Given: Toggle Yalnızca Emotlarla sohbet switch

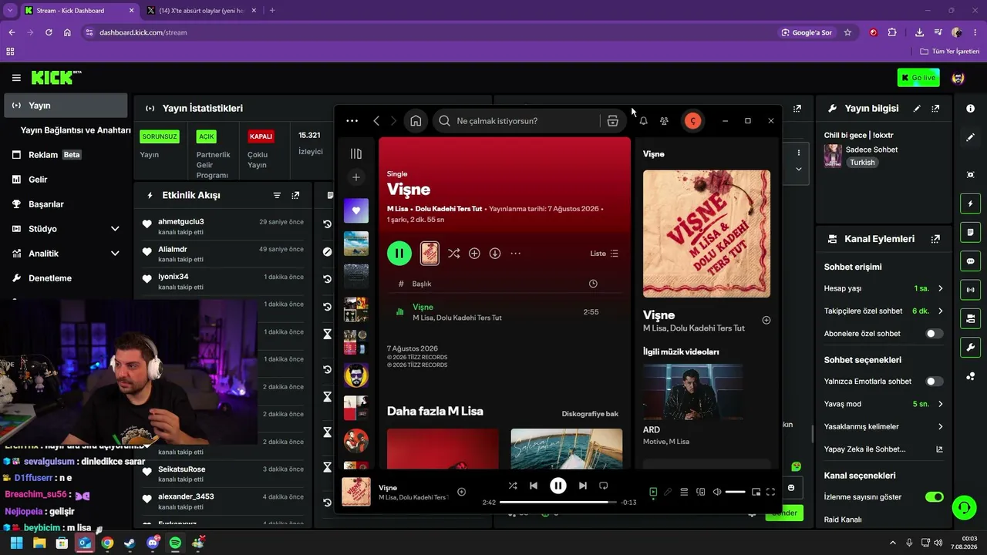Looking at the screenshot, I should click(x=934, y=382).
